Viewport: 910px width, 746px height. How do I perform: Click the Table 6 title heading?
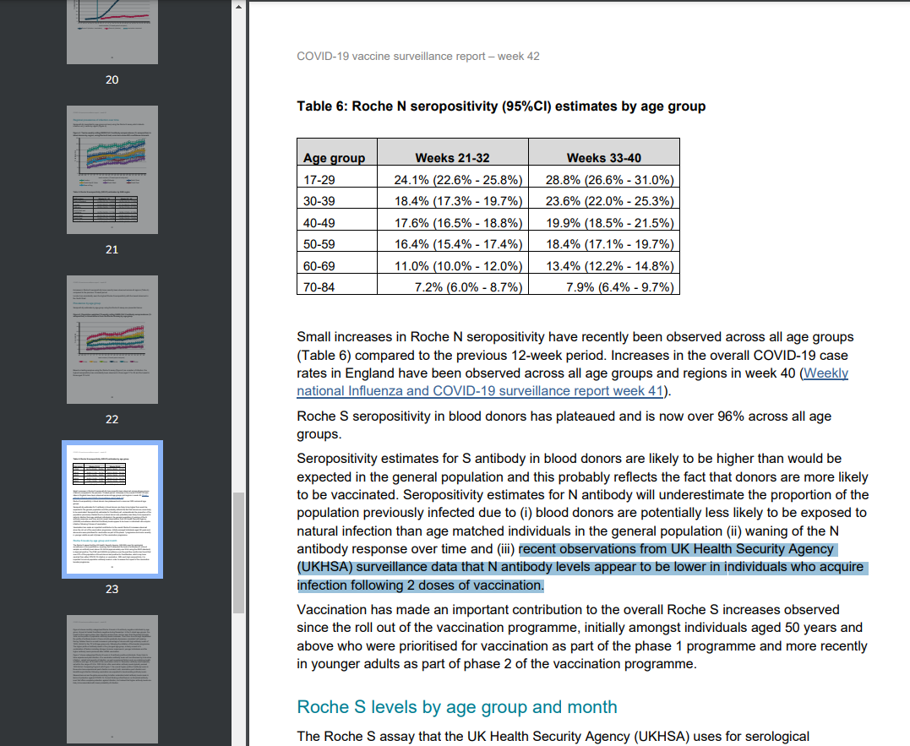point(501,106)
